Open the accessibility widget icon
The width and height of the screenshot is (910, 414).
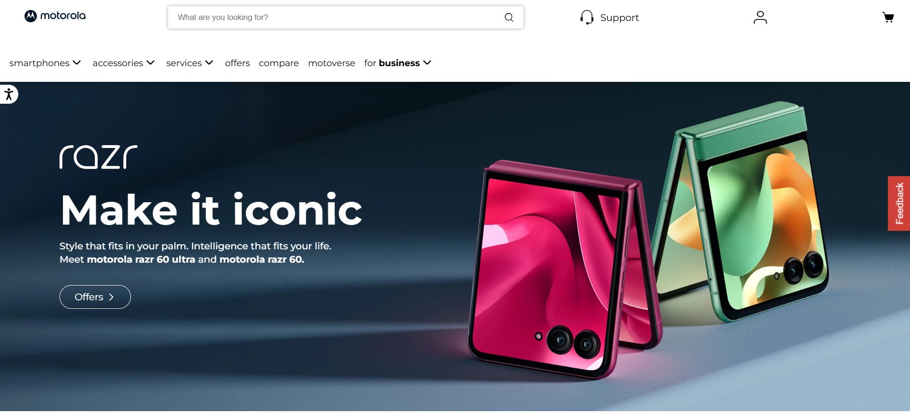(9, 94)
